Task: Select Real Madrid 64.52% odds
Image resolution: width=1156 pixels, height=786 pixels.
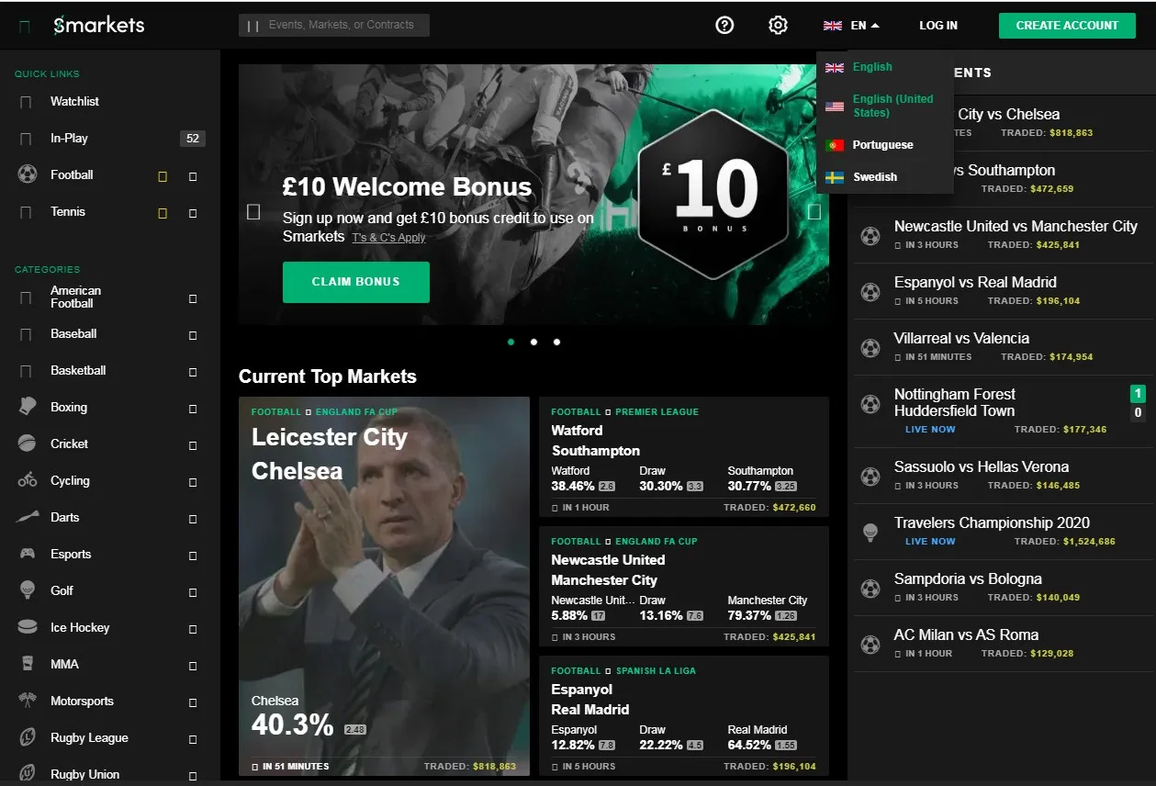Action: click(x=762, y=738)
